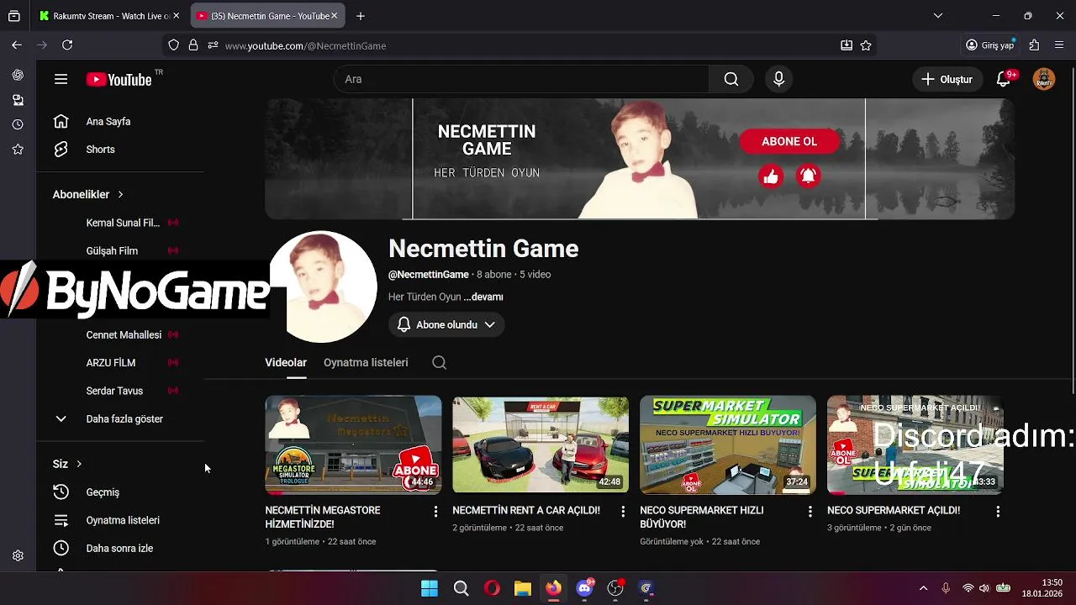
Task: Open Windows Start menu
Action: 430,588
